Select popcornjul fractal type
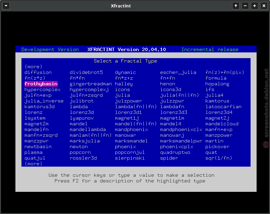The width and height of the screenshot is (270, 214). click(x=130, y=152)
